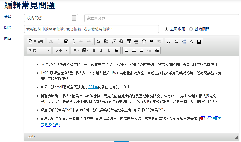The width and height of the screenshot is (241, 142).
Task: Click the body element path tag
Action: (31, 136)
